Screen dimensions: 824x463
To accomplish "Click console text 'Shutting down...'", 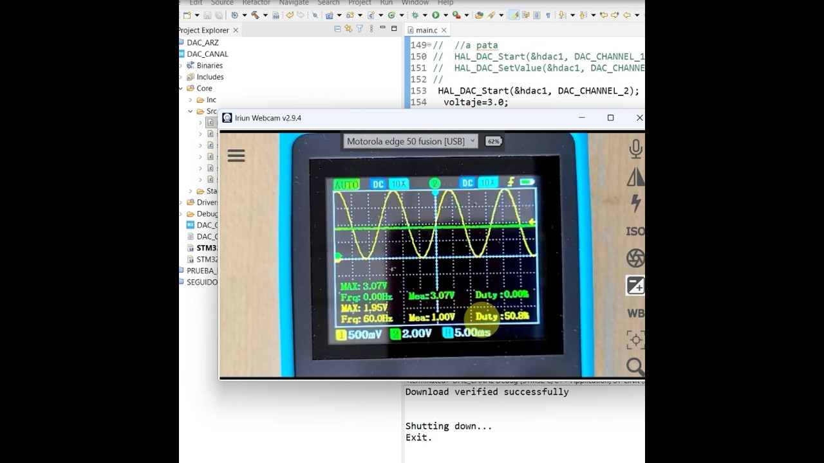I will [x=449, y=426].
